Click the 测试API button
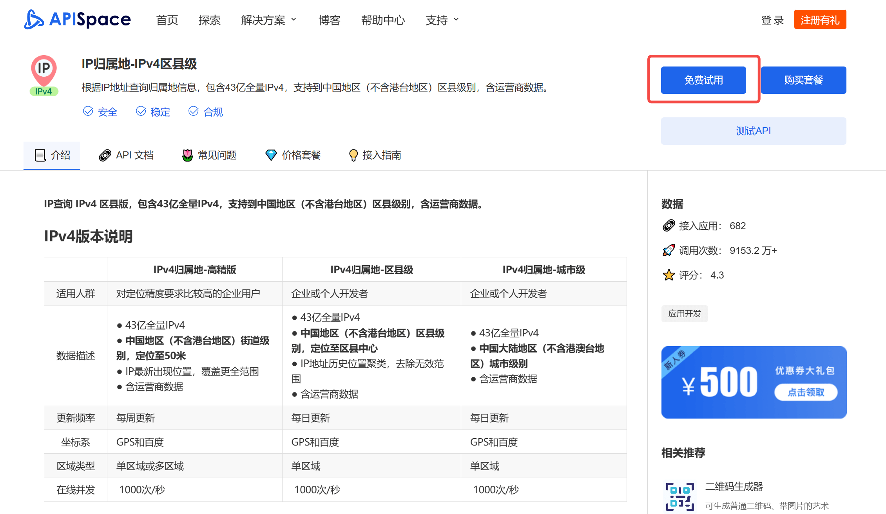Image resolution: width=886 pixels, height=514 pixels. point(754,131)
